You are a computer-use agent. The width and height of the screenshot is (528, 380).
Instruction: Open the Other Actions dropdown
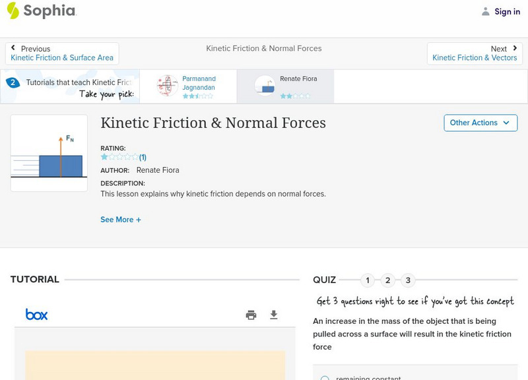click(x=480, y=123)
